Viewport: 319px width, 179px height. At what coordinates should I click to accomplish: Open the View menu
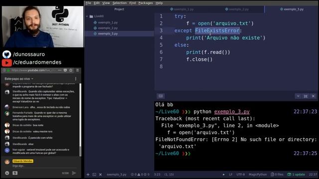point(106,3)
